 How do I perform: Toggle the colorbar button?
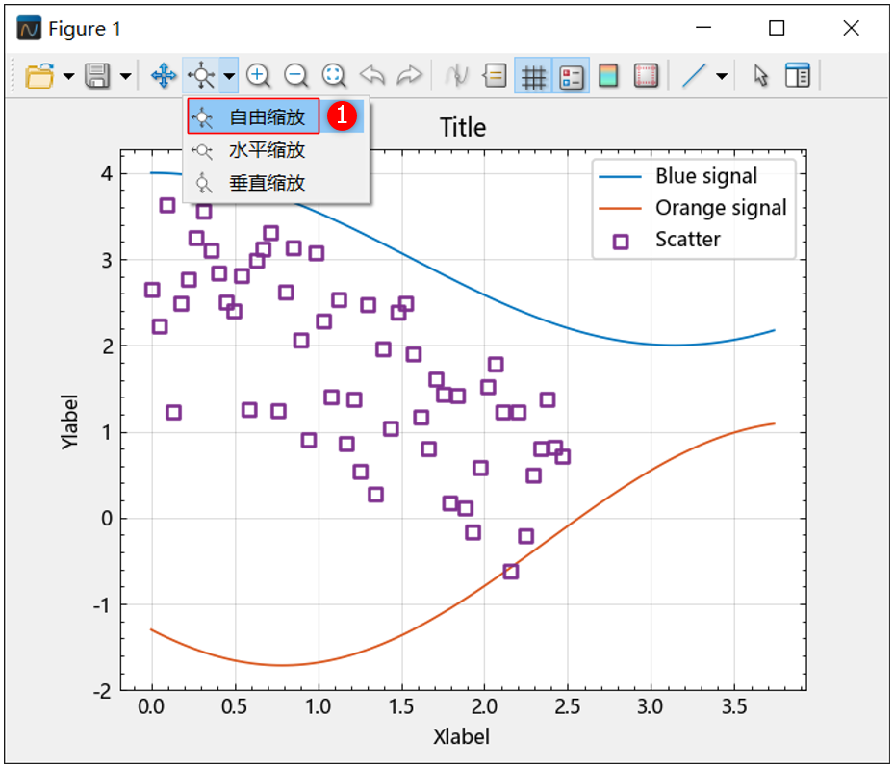[x=608, y=76]
